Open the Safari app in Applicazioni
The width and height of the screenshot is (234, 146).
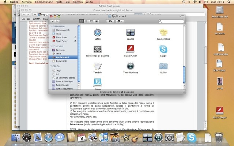click(98, 32)
